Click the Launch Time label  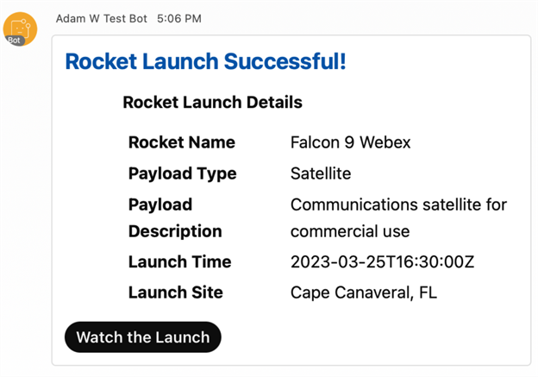point(180,261)
